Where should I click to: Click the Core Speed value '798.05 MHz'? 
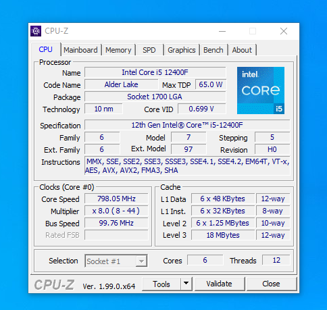pos(116,199)
